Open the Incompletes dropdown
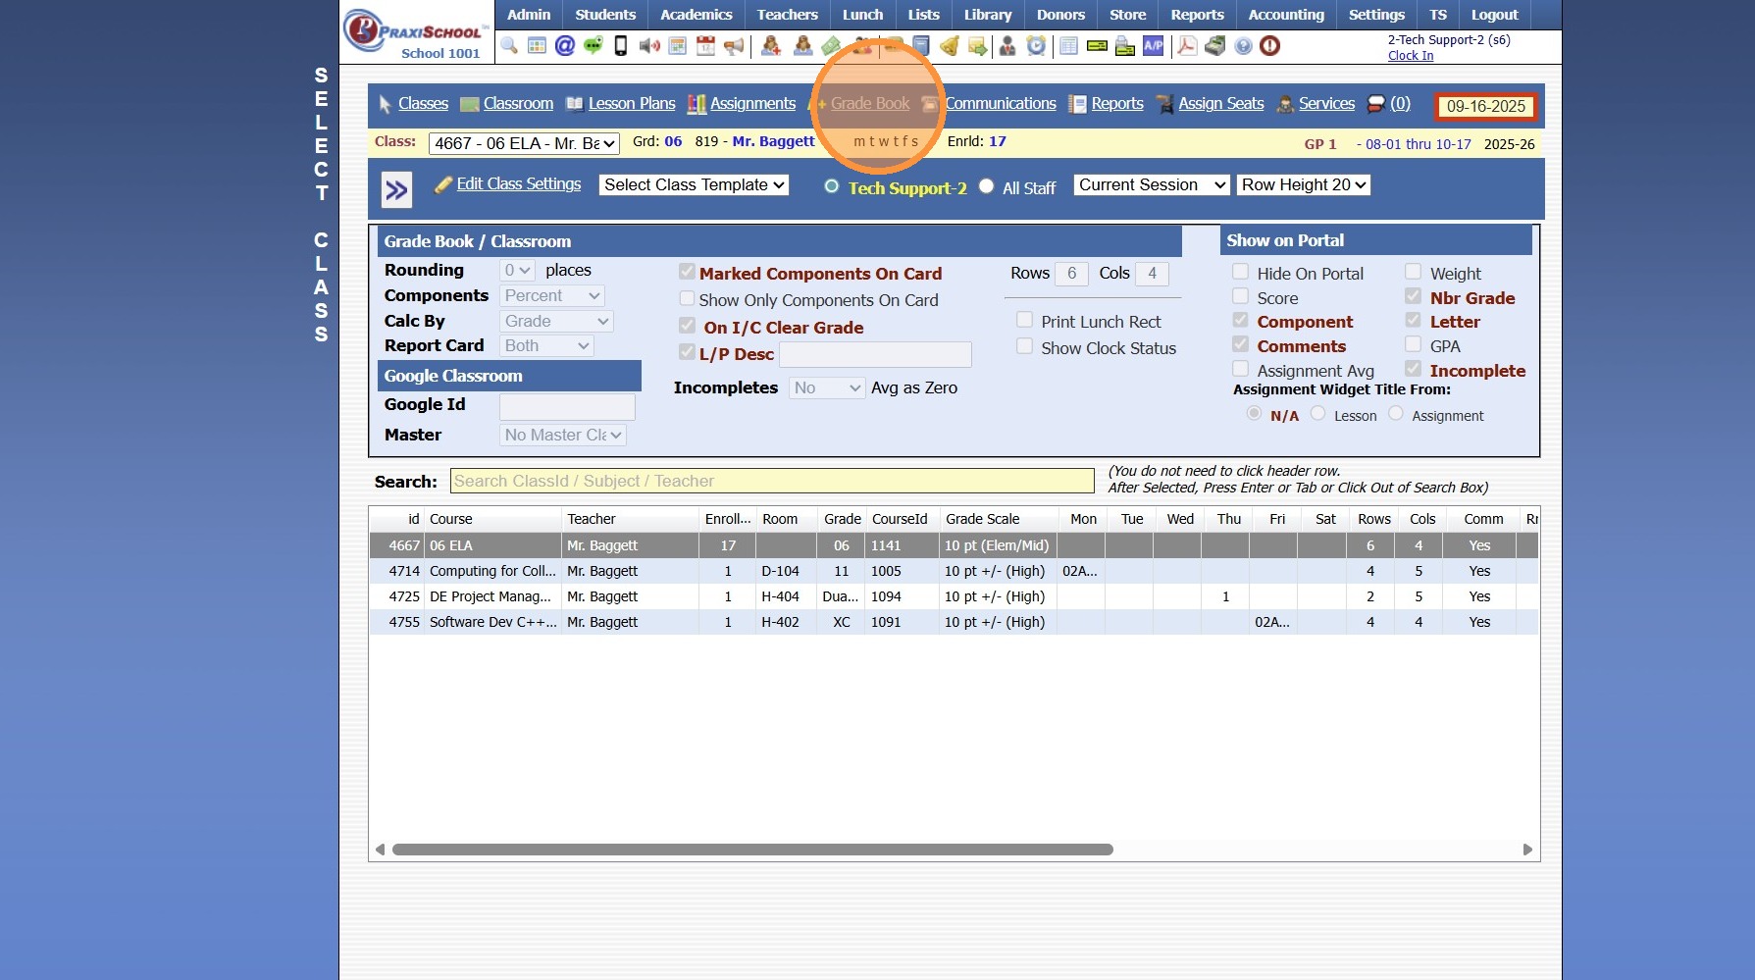Viewport: 1755px width, 980px height. (827, 388)
